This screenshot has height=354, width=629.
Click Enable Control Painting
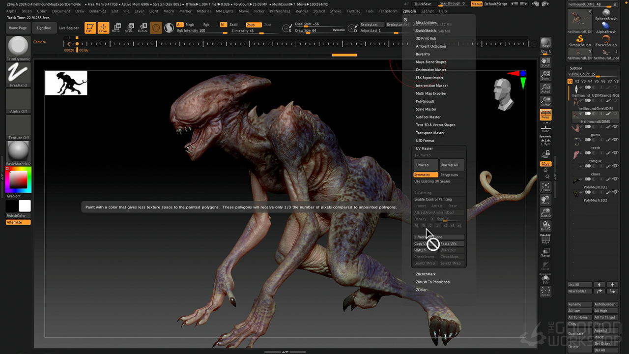point(439,200)
